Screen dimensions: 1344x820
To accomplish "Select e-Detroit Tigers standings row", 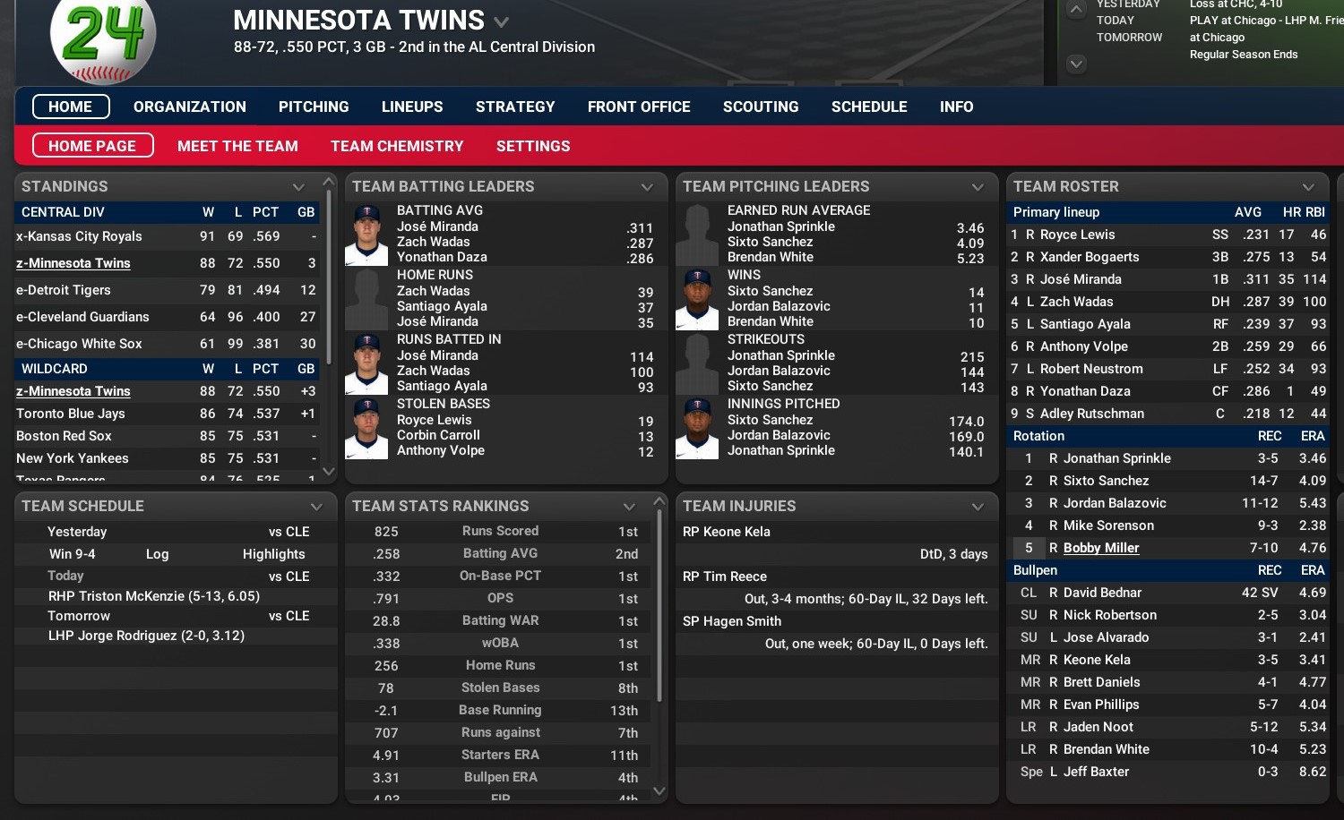I will [168, 290].
